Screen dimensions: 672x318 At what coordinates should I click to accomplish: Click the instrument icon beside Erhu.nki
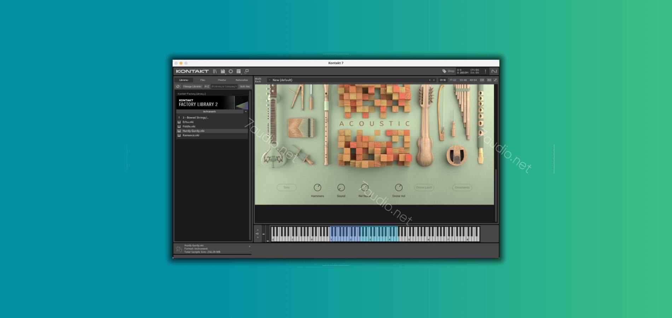179,122
